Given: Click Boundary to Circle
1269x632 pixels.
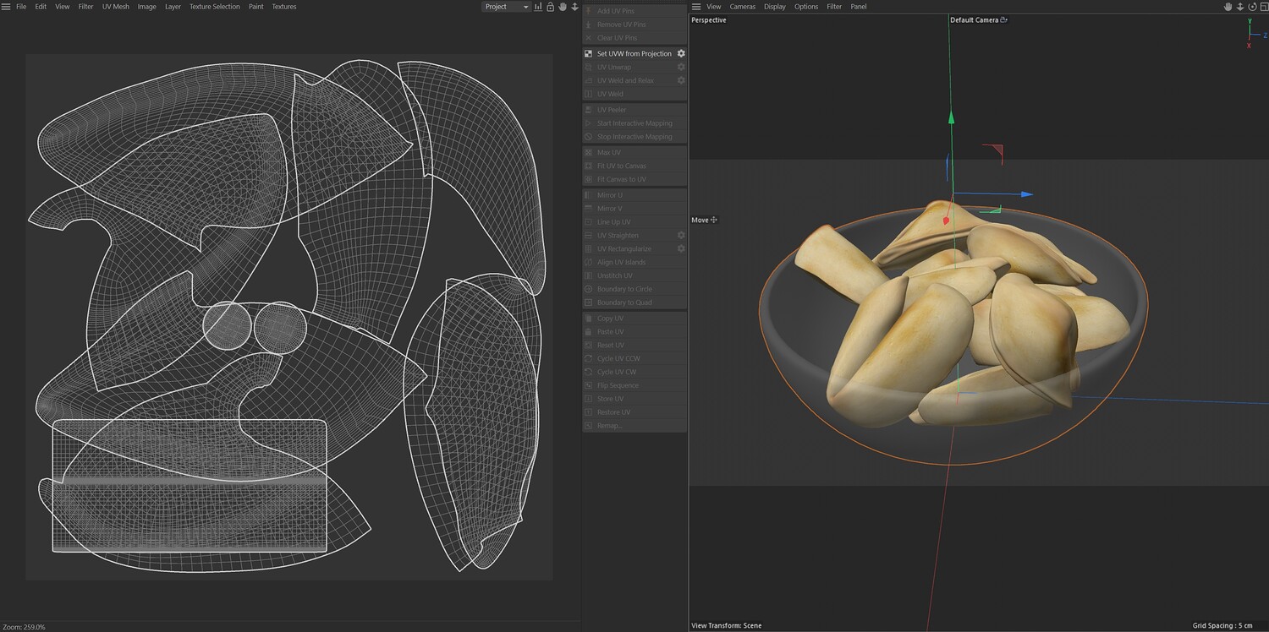Looking at the screenshot, I should pos(634,289).
